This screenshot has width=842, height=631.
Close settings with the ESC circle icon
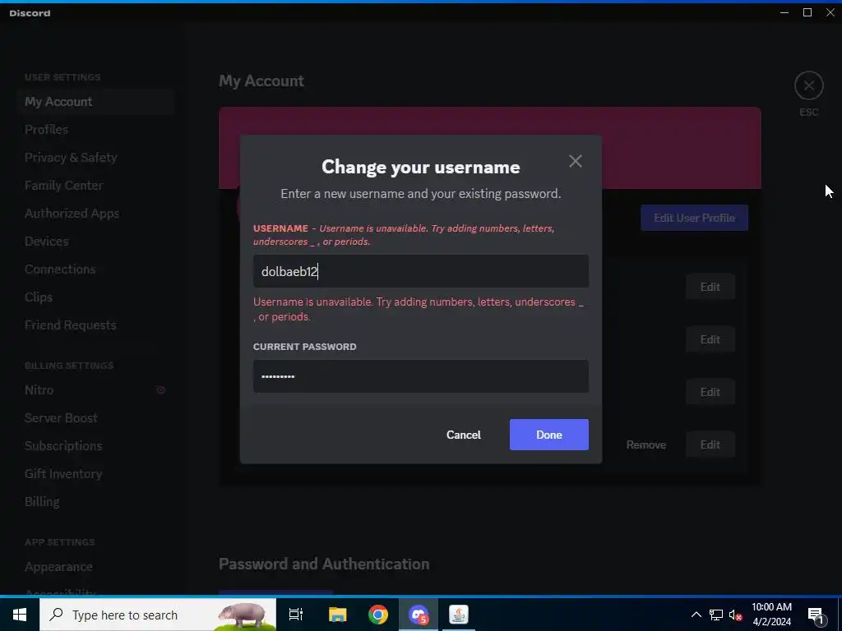tap(809, 85)
